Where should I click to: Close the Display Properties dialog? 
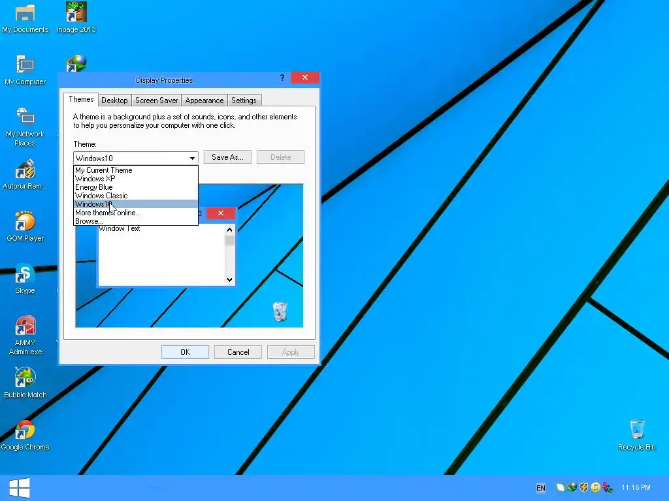(x=304, y=78)
